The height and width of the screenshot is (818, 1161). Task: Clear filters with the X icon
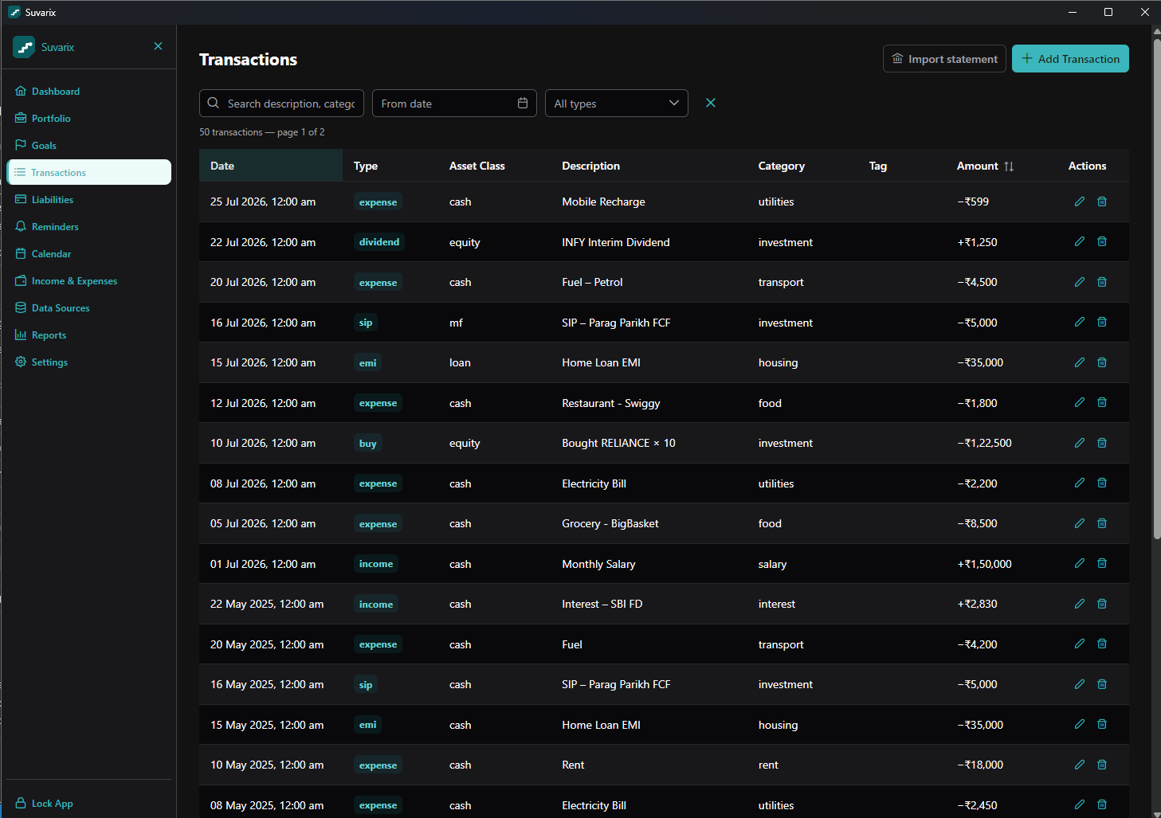click(x=711, y=103)
